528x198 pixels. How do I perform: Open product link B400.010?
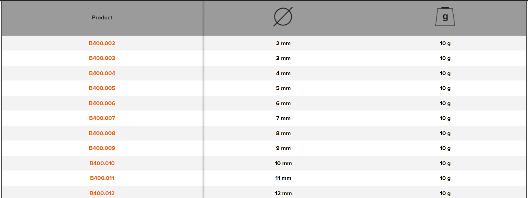(x=102, y=163)
